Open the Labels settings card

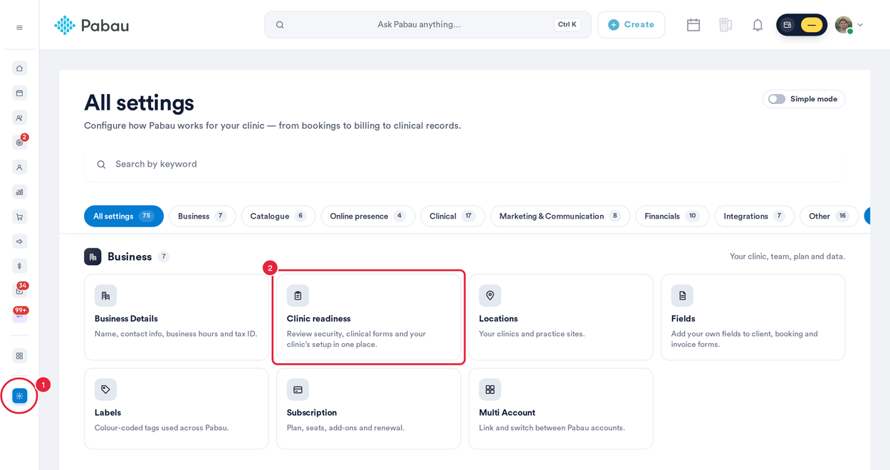(177, 409)
